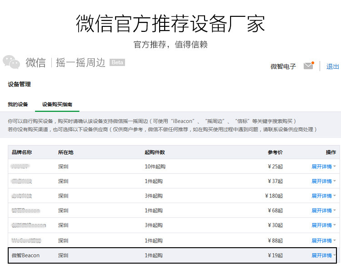The width and height of the screenshot is (341, 270).
Task: Open the mail envelope notification icon
Action: pyautogui.click(x=309, y=66)
